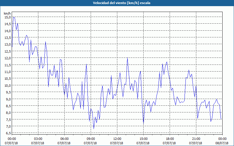Click the 10,5 y-axis label

[8, 79]
